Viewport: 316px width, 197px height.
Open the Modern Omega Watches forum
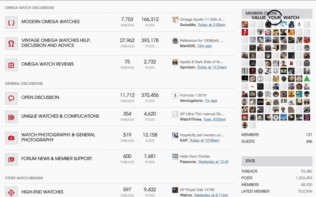(50, 22)
